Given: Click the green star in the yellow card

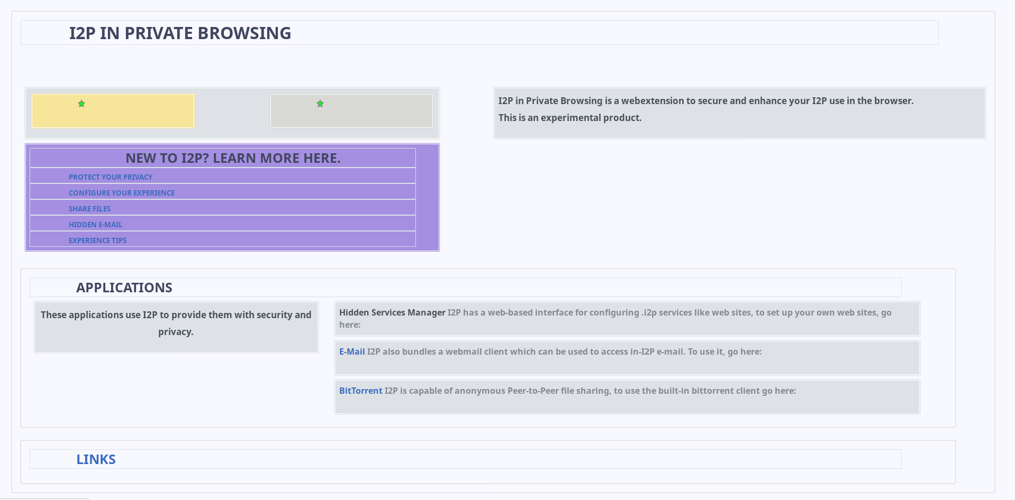Looking at the screenshot, I should pyautogui.click(x=81, y=104).
